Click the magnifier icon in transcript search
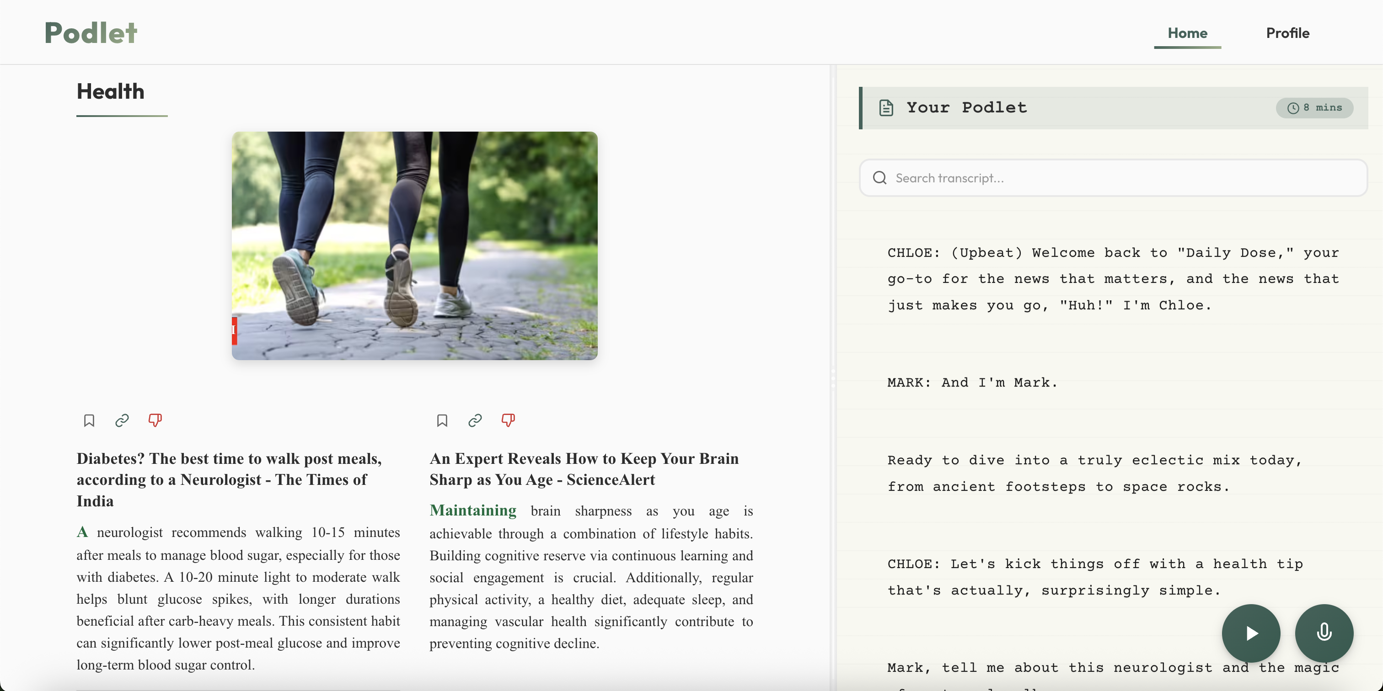Image resolution: width=1383 pixels, height=691 pixels. click(x=879, y=178)
